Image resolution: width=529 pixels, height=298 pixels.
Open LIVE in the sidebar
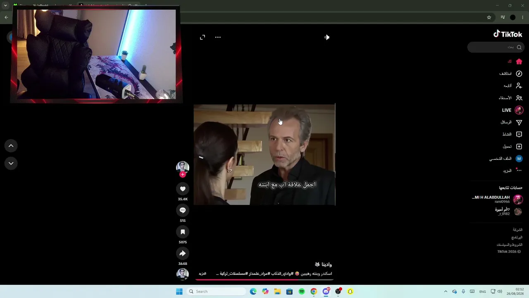click(512, 110)
